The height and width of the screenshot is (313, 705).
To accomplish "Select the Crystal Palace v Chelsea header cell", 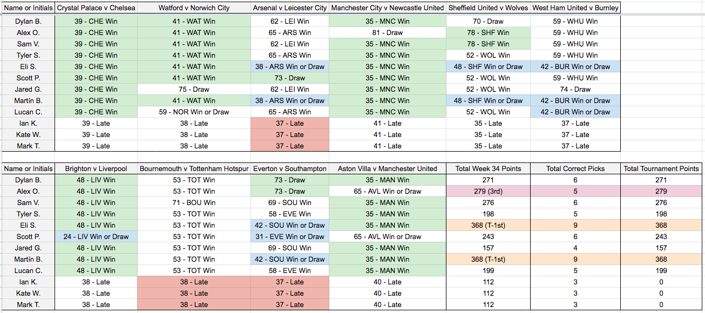I will pyautogui.click(x=96, y=8).
